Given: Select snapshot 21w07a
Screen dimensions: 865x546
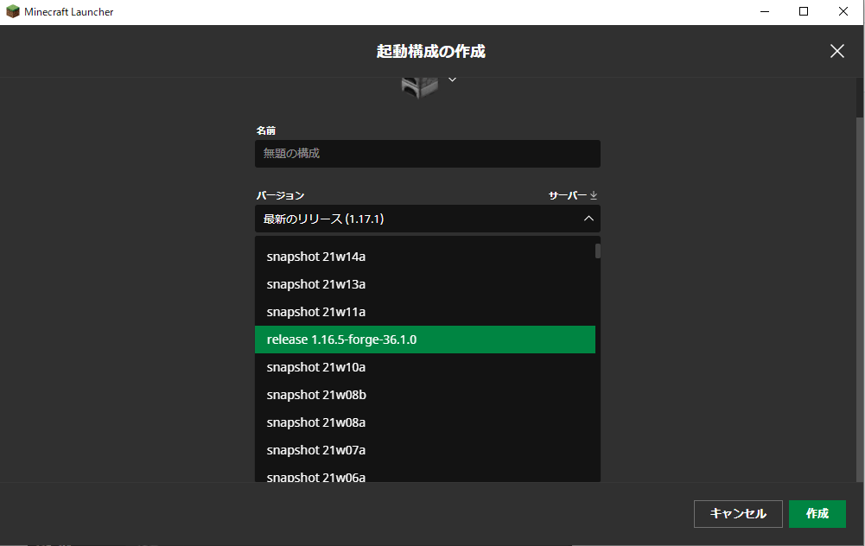Looking at the screenshot, I should click(425, 449).
